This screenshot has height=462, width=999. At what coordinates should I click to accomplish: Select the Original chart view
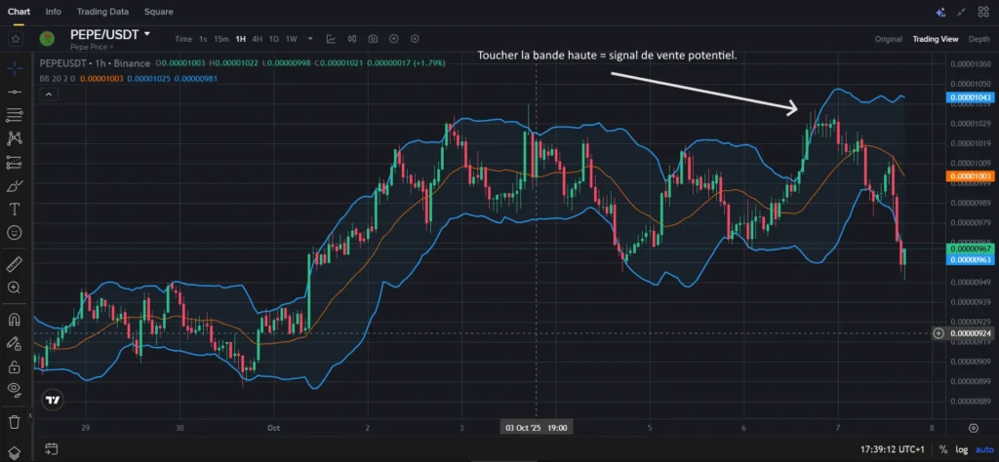pyautogui.click(x=888, y=39)
